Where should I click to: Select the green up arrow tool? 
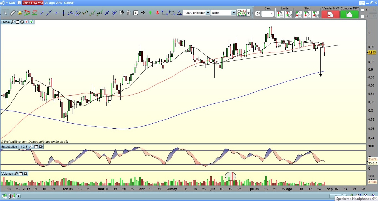(150, 13)
